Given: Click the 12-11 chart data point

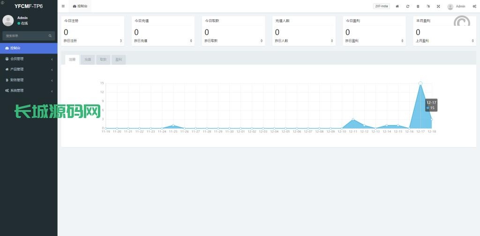Looking at the screenshot, I should [x=353, y=119].
